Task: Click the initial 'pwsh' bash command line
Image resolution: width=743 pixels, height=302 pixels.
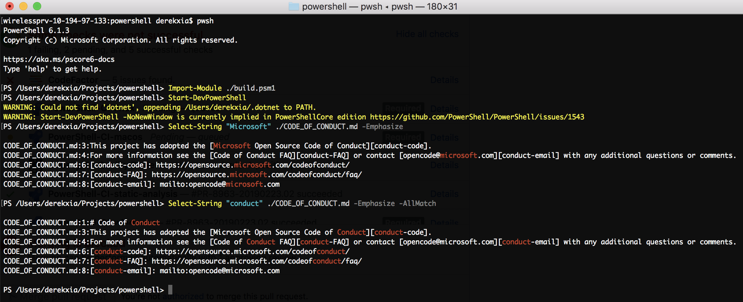Action: 108,21
